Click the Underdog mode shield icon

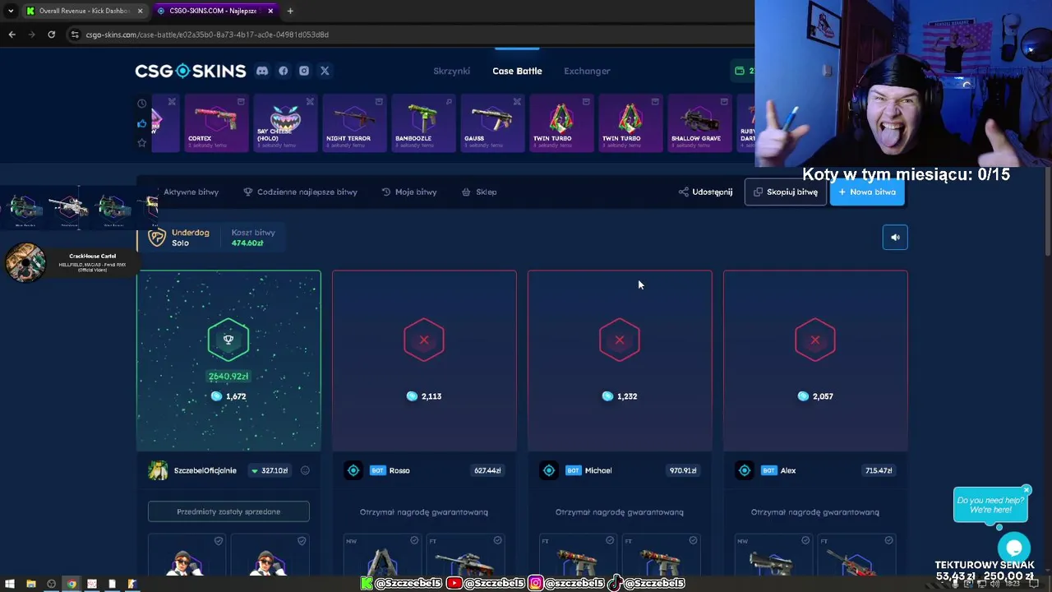156,238
